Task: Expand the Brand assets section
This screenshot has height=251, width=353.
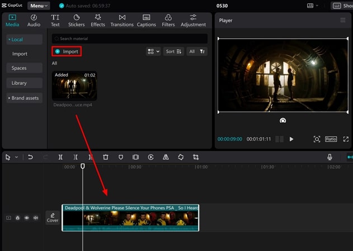Action: coord(24,98)
